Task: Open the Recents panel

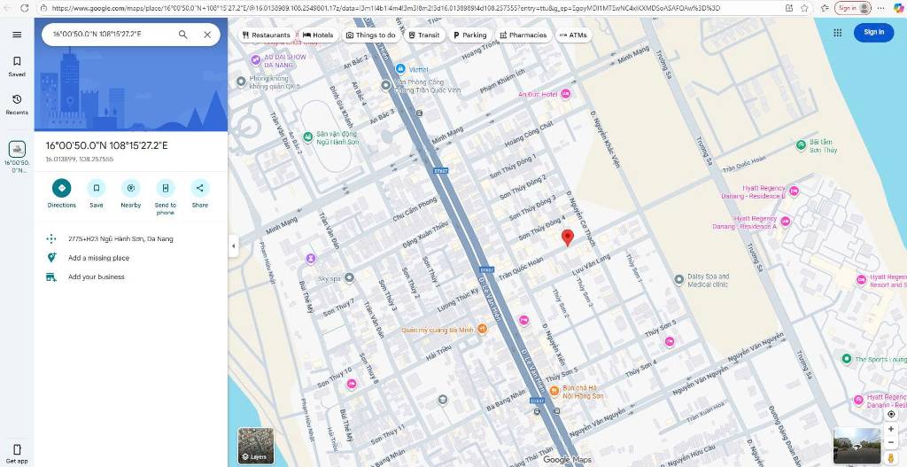Action: (17, 104)
